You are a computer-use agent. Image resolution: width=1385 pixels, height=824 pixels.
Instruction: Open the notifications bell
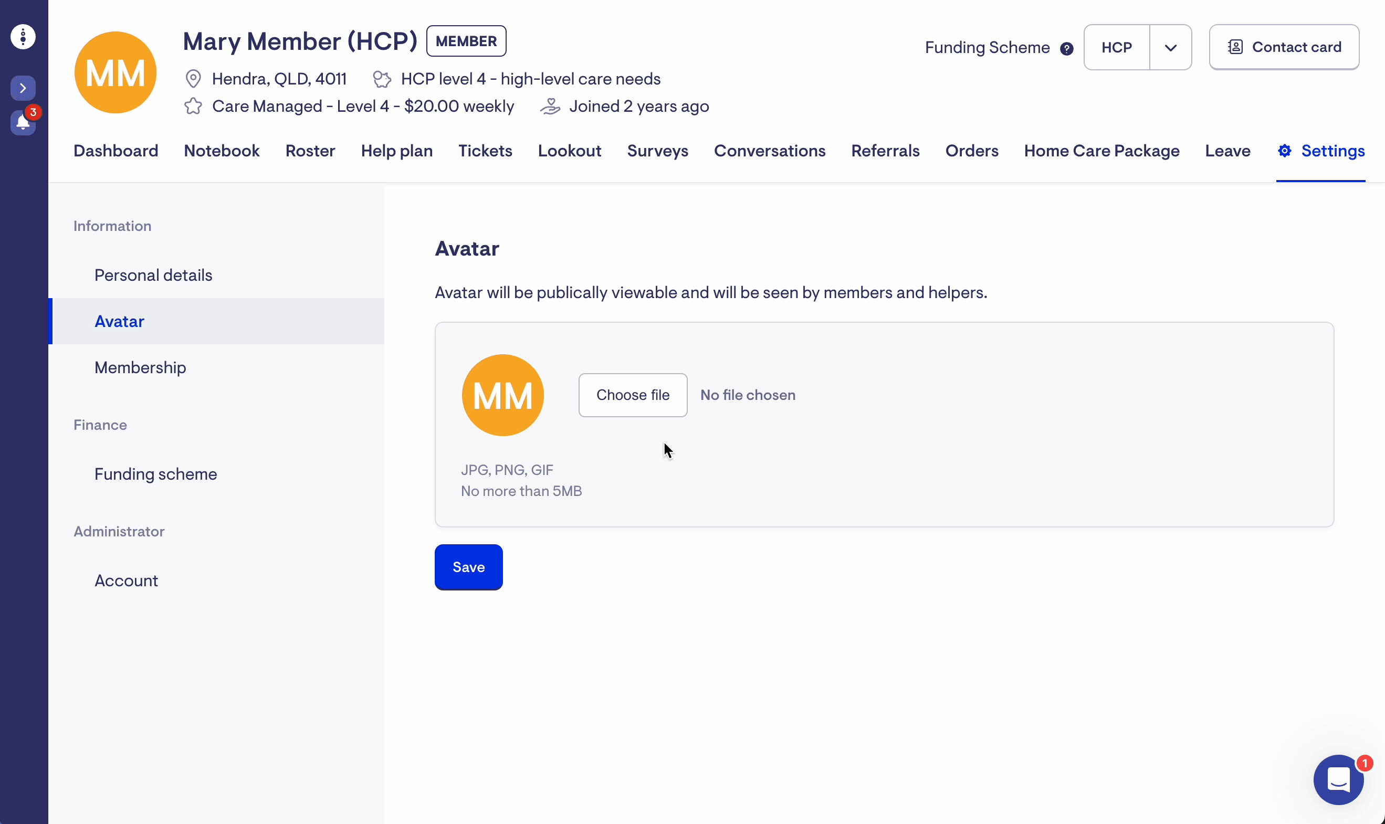click(x=23, y=122)
